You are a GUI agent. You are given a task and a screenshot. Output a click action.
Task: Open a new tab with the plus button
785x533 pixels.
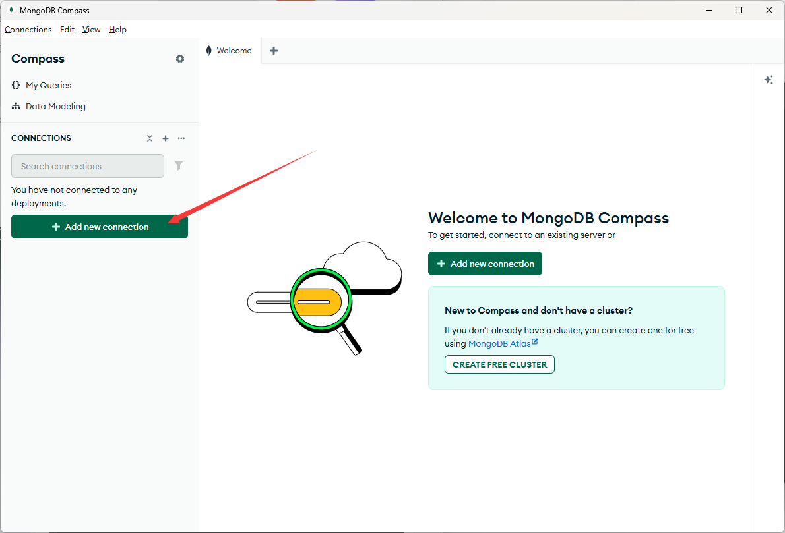[x=273, y=50]
